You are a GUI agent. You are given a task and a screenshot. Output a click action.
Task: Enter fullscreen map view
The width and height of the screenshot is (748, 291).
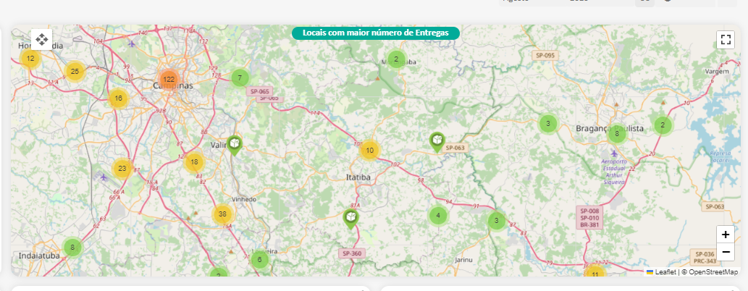726,39
